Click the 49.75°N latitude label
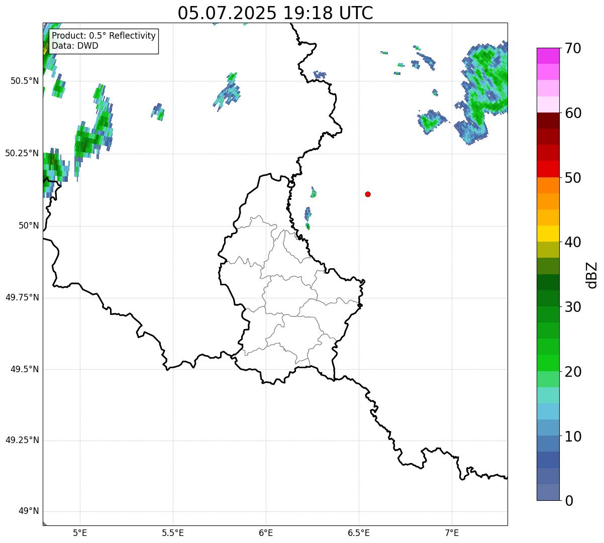604x543 pixels. click(22, 297)
